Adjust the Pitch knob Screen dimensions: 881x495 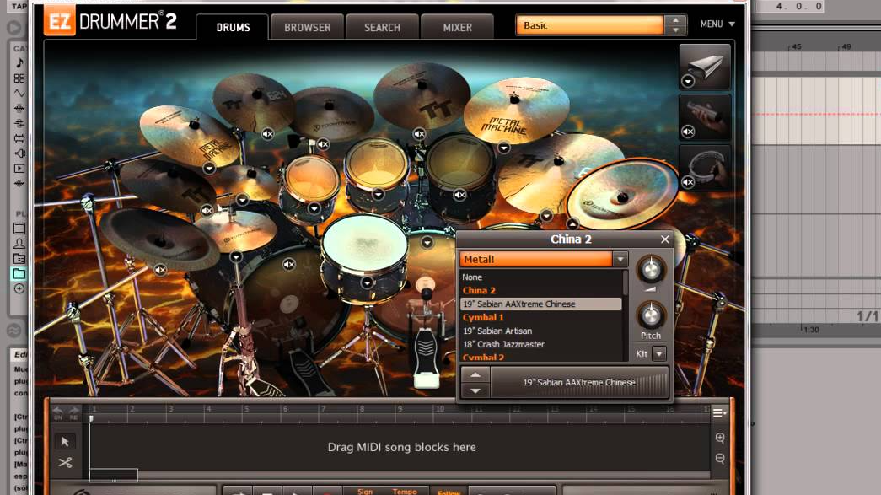tap(650, 315)
